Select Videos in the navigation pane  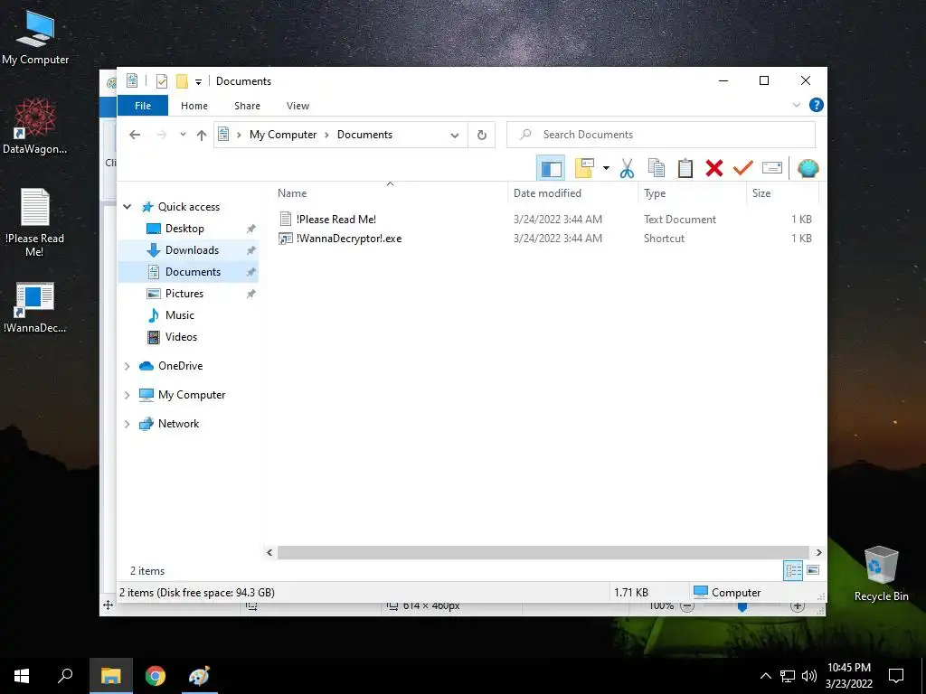point(181,337)
